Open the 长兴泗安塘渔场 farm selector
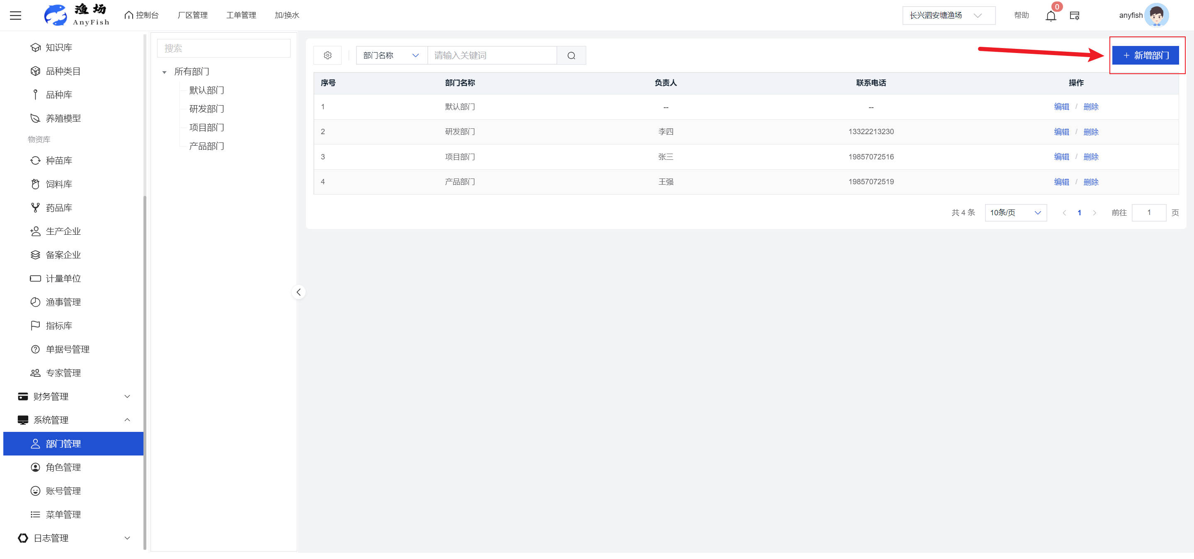 pos(947,16)
